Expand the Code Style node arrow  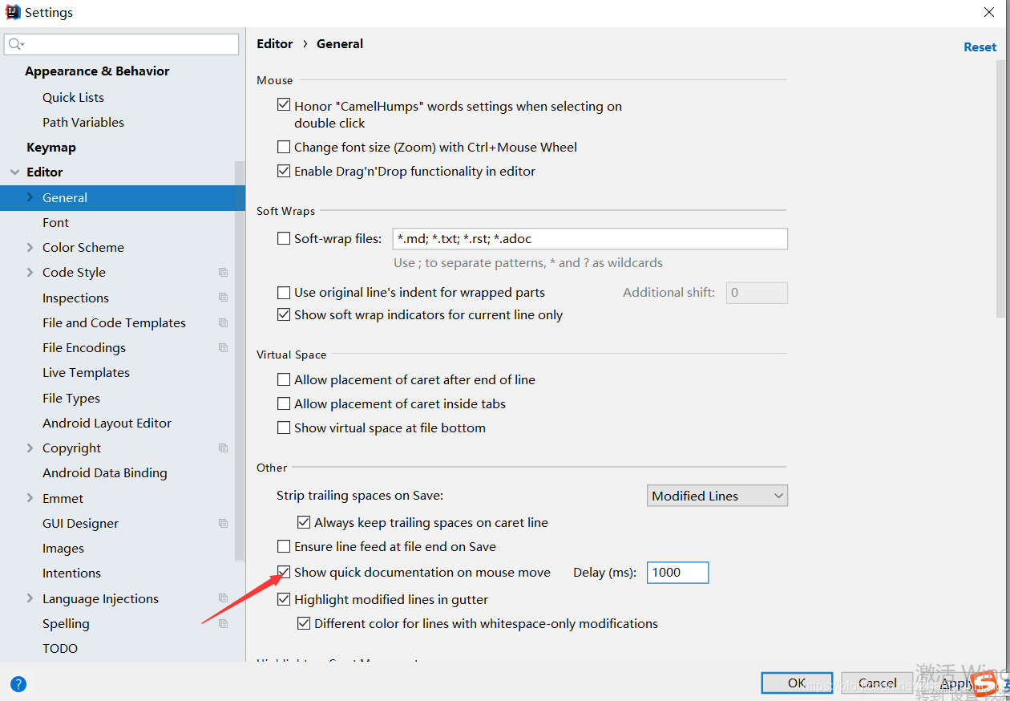[x=30, y=272]
